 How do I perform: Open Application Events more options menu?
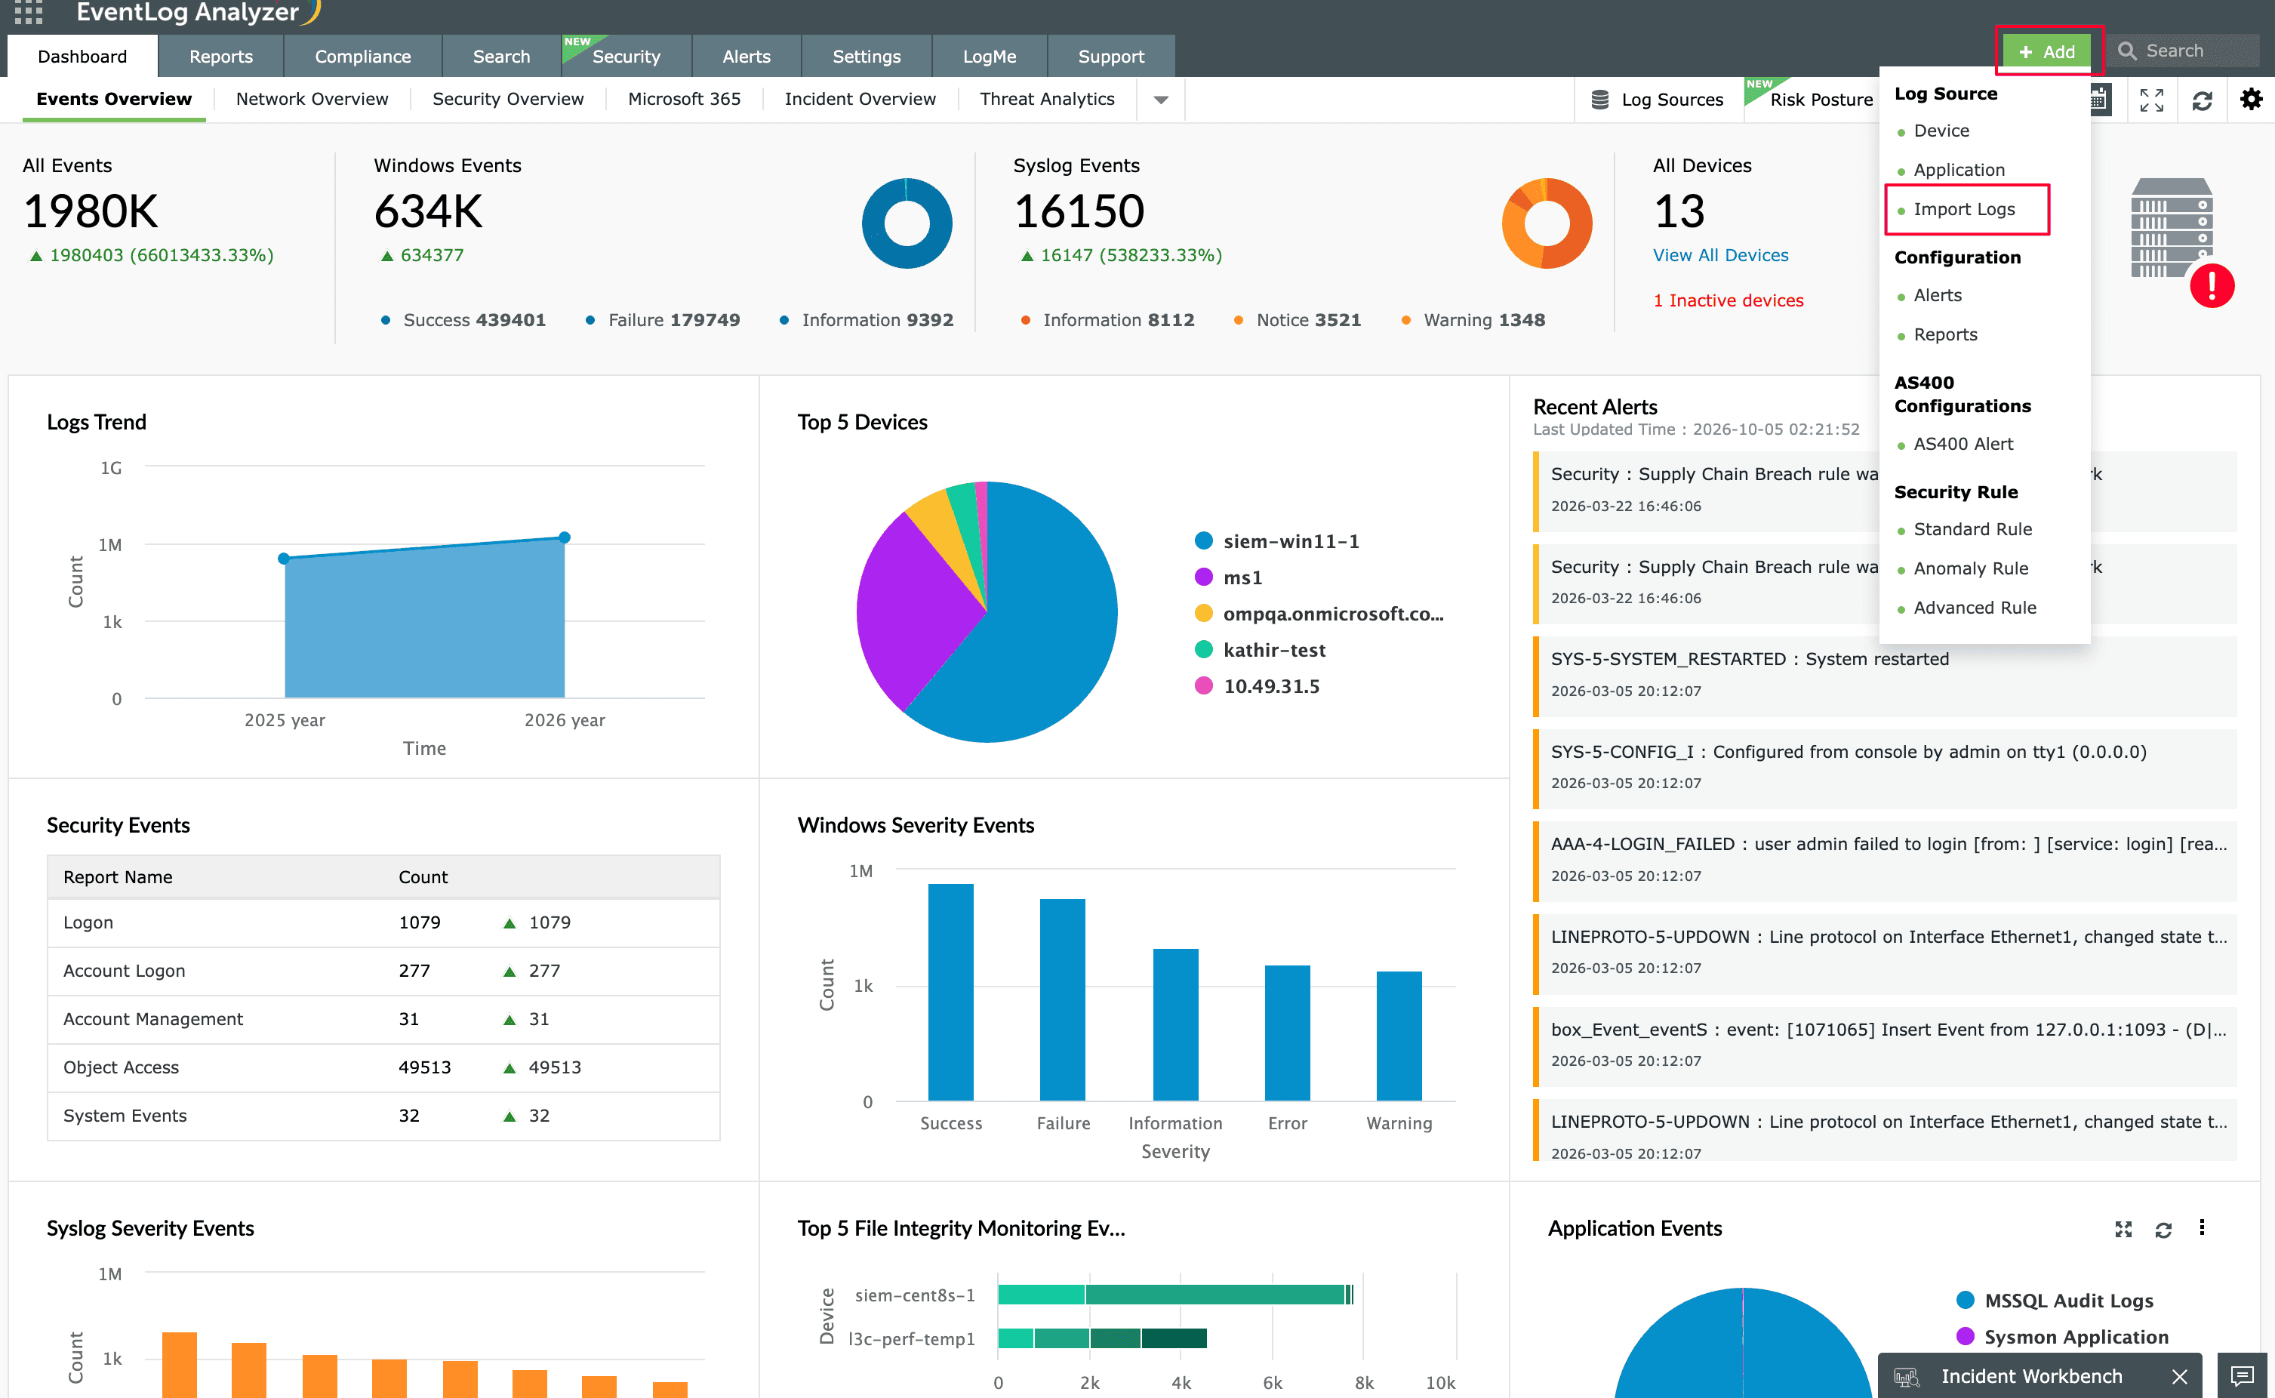click(2202, 1228)
